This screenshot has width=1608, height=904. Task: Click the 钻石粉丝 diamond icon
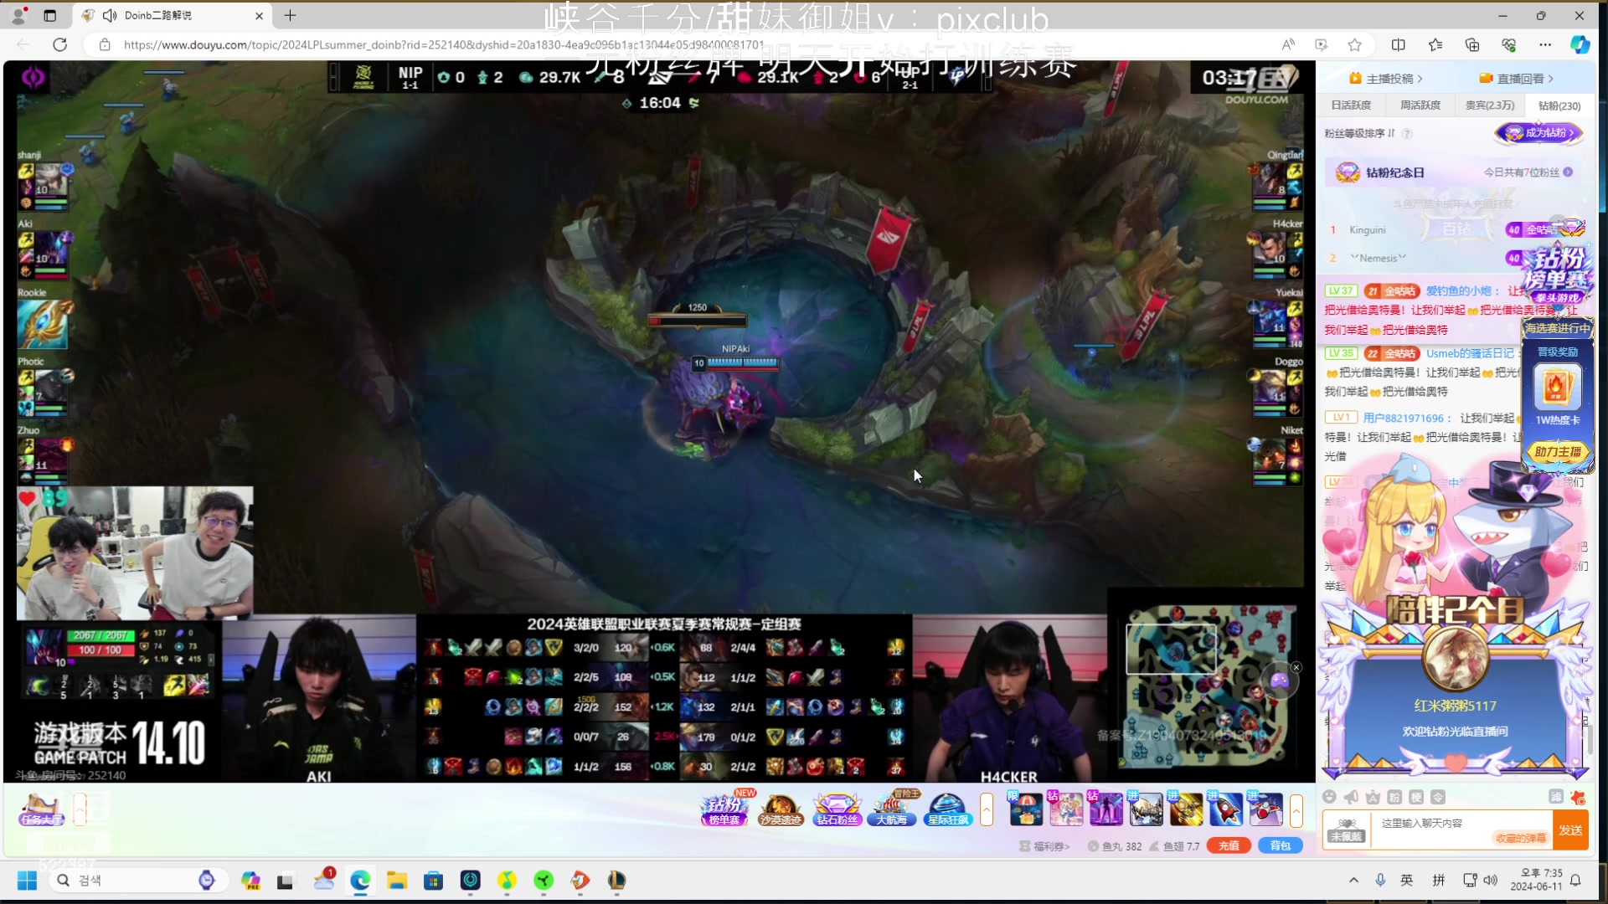pyautogui.click(x=837, y=809)
